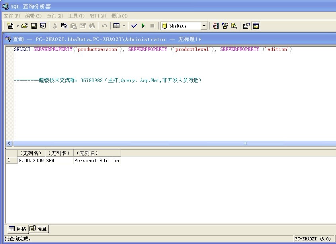Toggle the Object Browser icon

click(x=225, y=26)
